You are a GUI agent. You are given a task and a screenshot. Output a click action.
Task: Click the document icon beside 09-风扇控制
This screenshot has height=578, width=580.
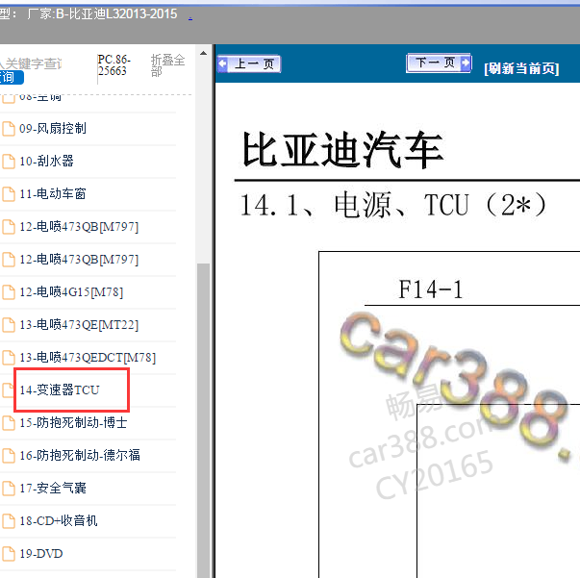[9, 129]
